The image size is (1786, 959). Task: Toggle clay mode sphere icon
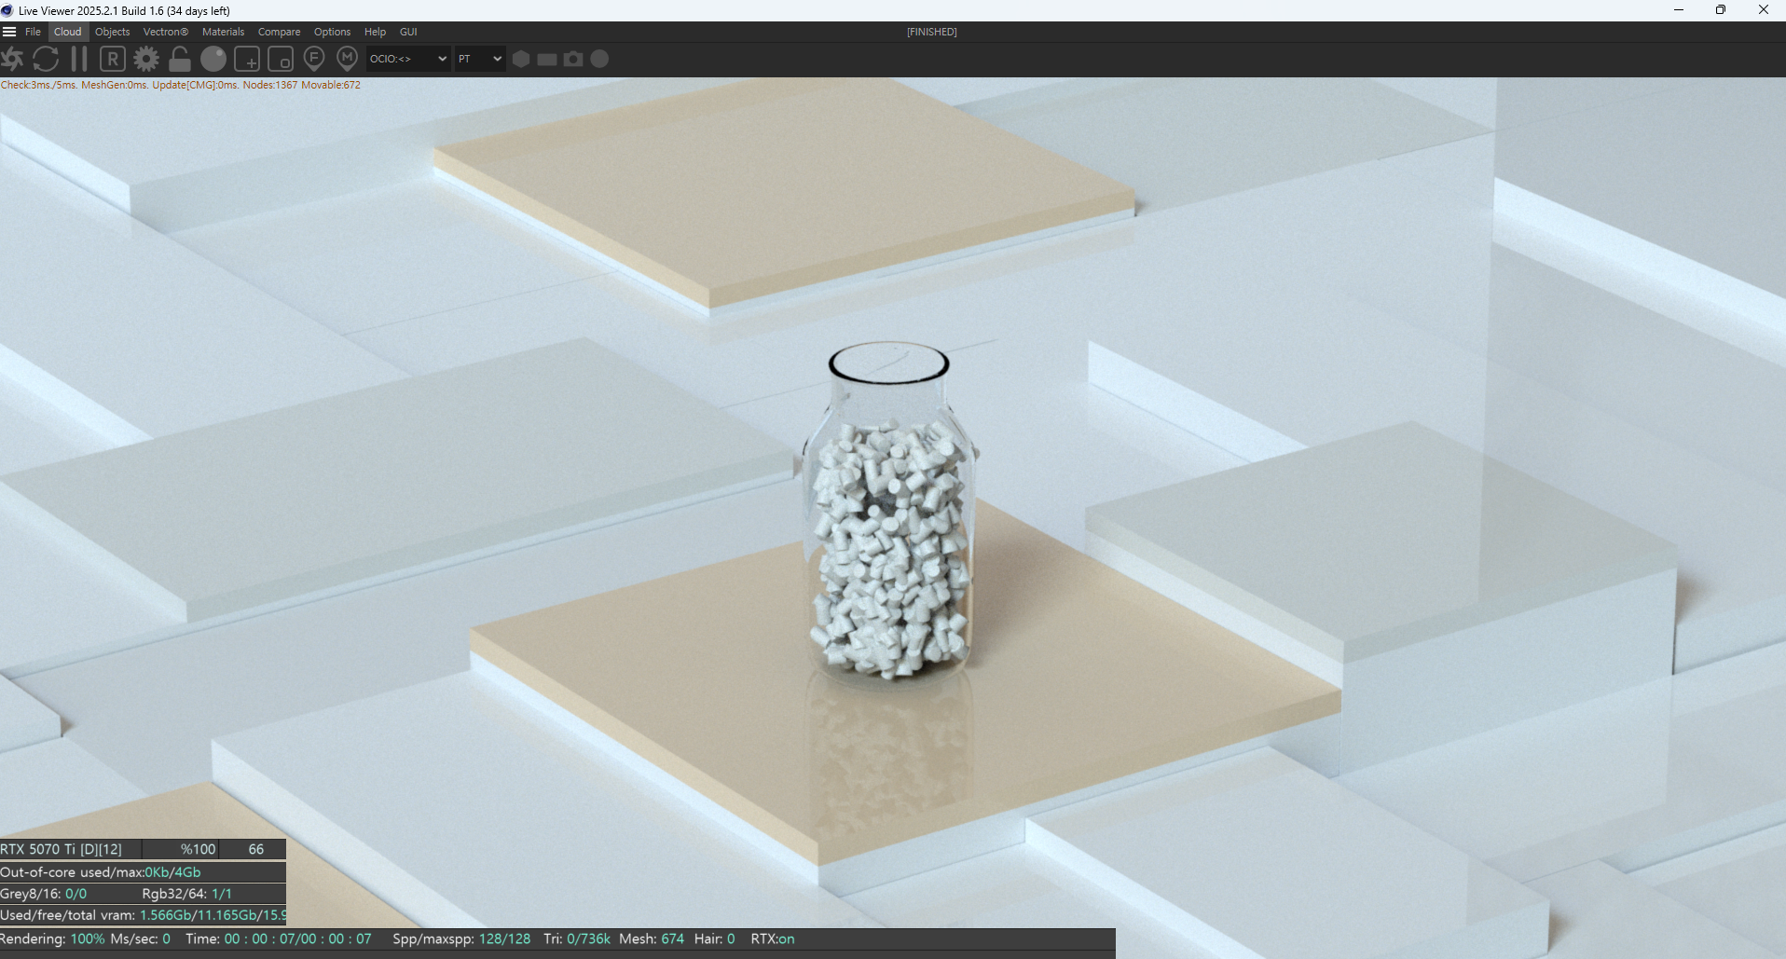click(213, 59)
